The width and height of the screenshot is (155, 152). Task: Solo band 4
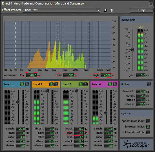[110, 84]
